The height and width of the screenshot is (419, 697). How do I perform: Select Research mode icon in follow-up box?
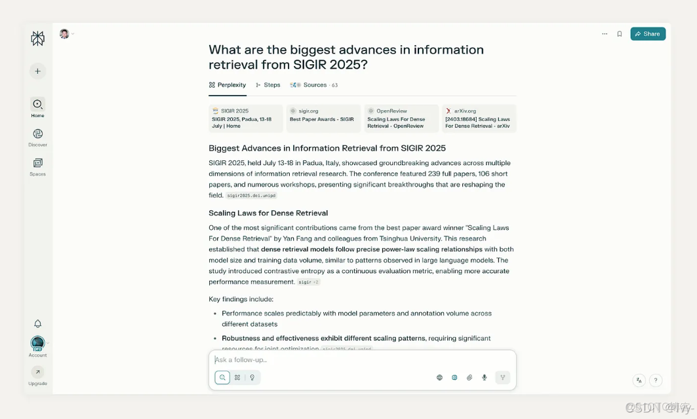pos(237,377)
